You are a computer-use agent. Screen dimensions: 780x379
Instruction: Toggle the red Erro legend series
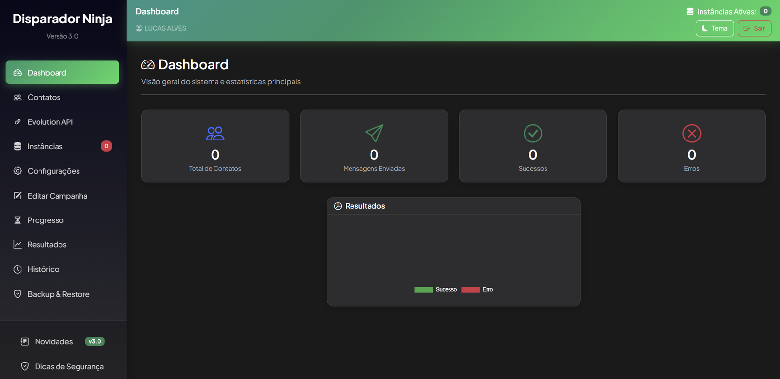pyautogui.click(x=470, y=290)
